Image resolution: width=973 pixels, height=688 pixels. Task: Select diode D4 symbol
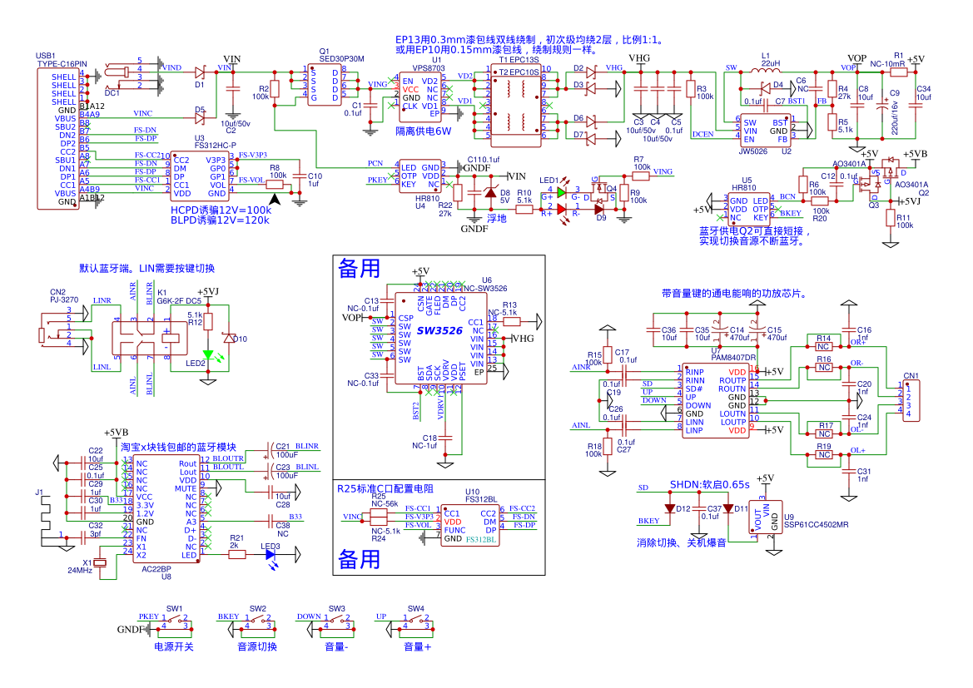coord(765,87)
